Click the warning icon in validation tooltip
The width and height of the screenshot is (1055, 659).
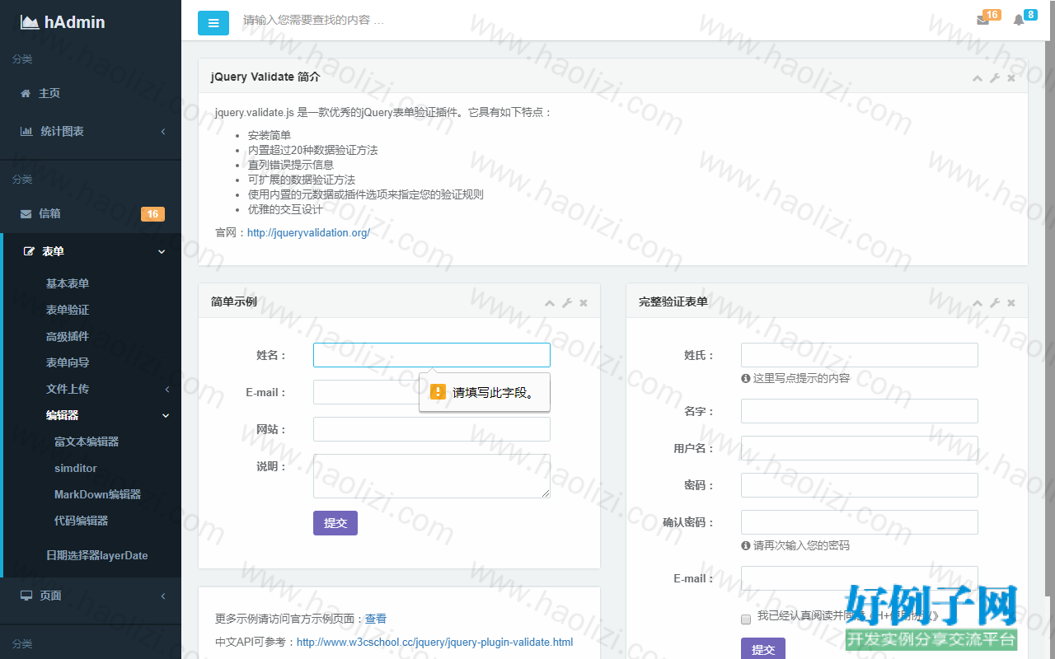(x=438, y=392)
